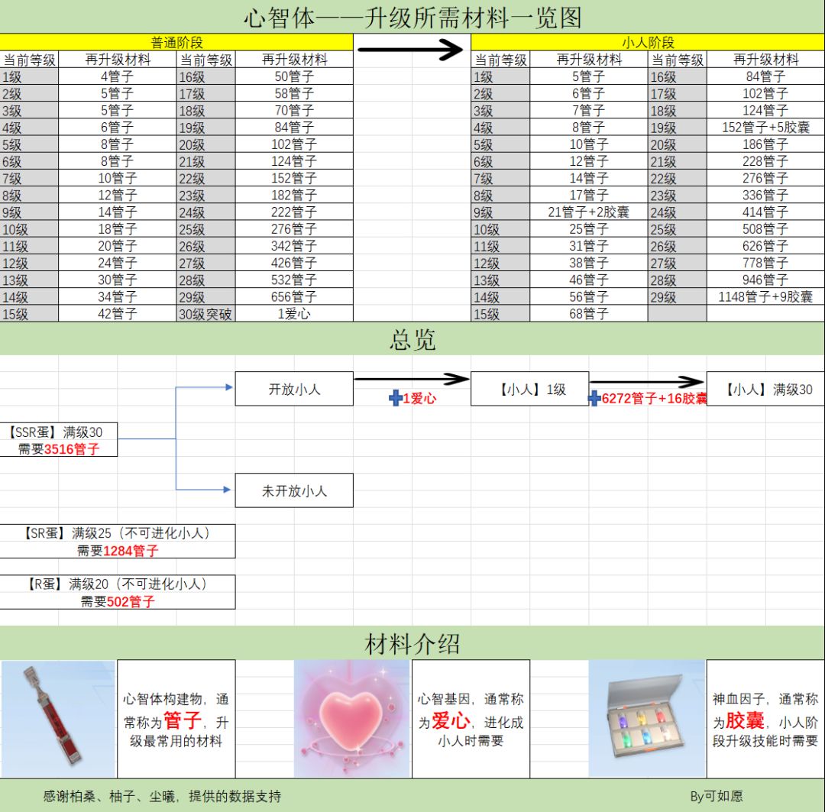Click the red 1爱心 label in overview
Screen dimensions: 825x812
[x=419, y=399]
